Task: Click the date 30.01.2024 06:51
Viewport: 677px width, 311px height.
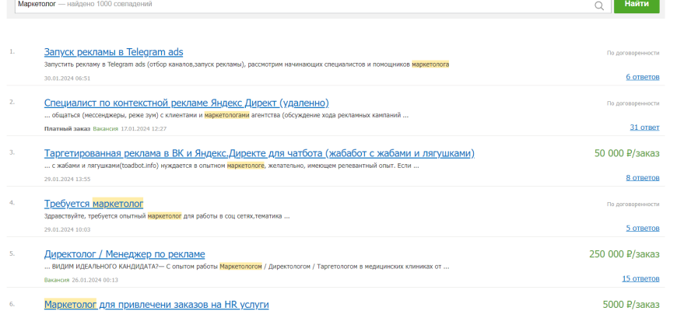Action: (67, 78)
